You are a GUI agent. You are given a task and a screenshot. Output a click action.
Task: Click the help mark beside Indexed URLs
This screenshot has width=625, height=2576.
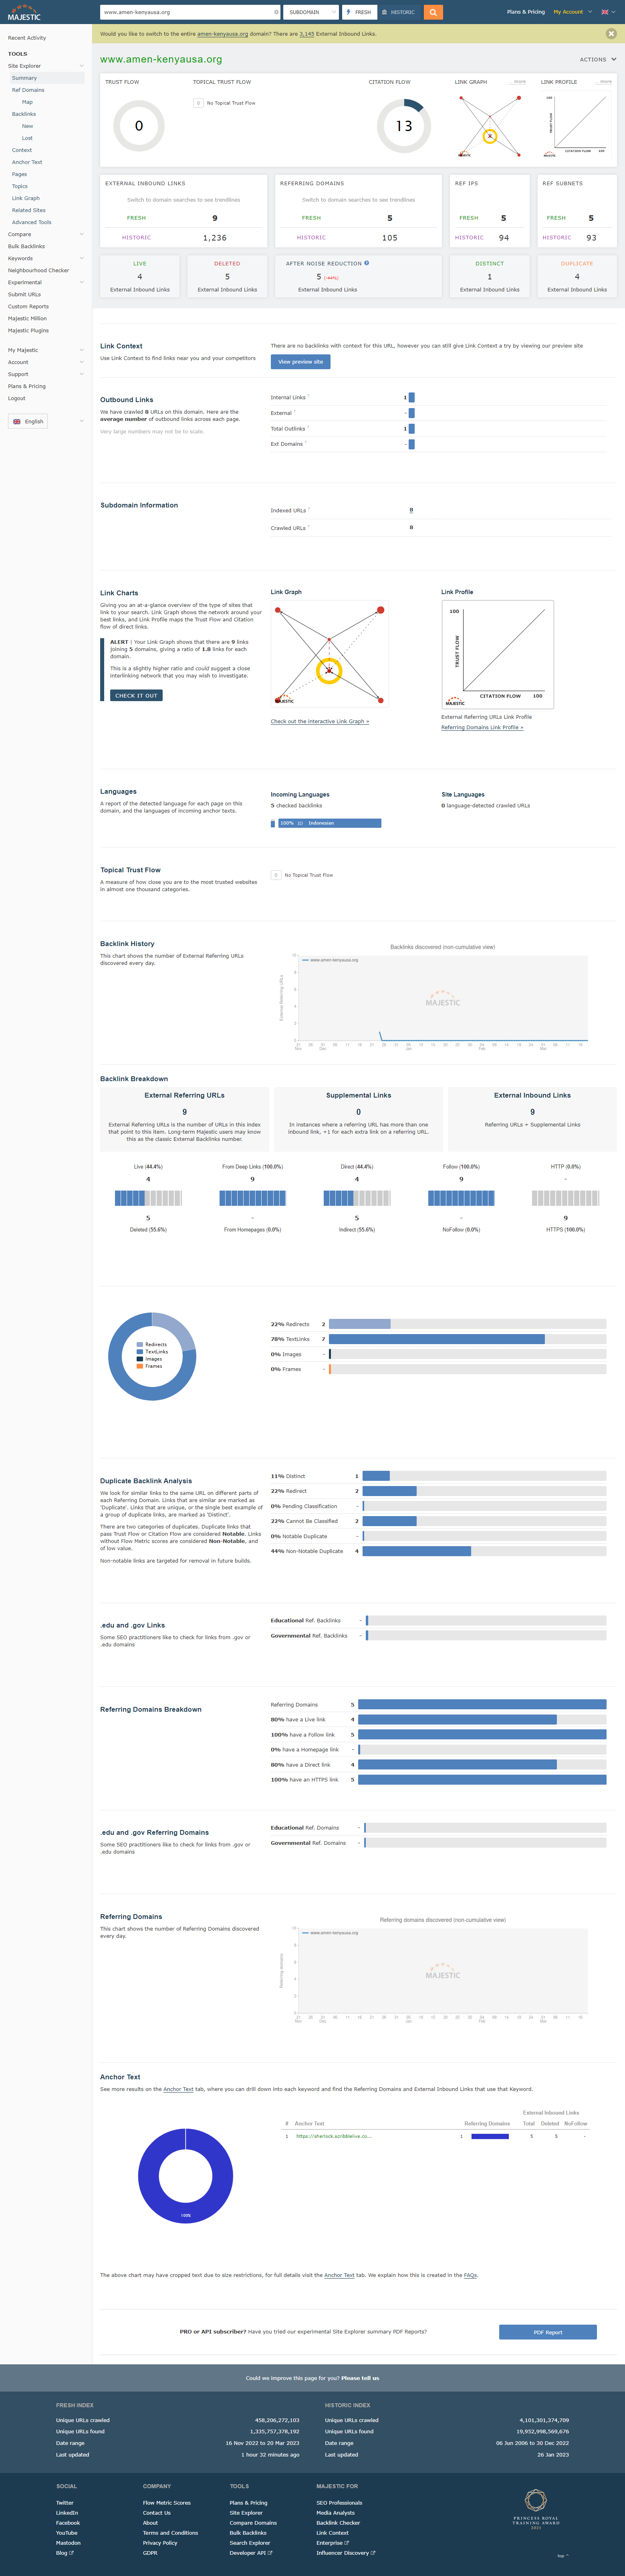pos(309,509)
